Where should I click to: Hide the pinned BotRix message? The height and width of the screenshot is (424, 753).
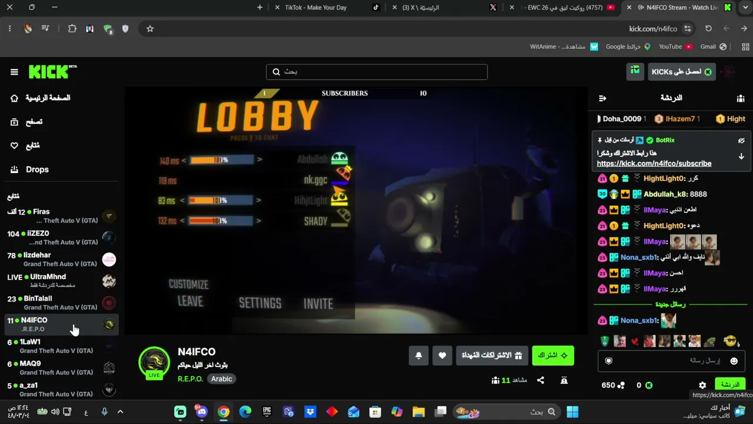coord(741,141)
